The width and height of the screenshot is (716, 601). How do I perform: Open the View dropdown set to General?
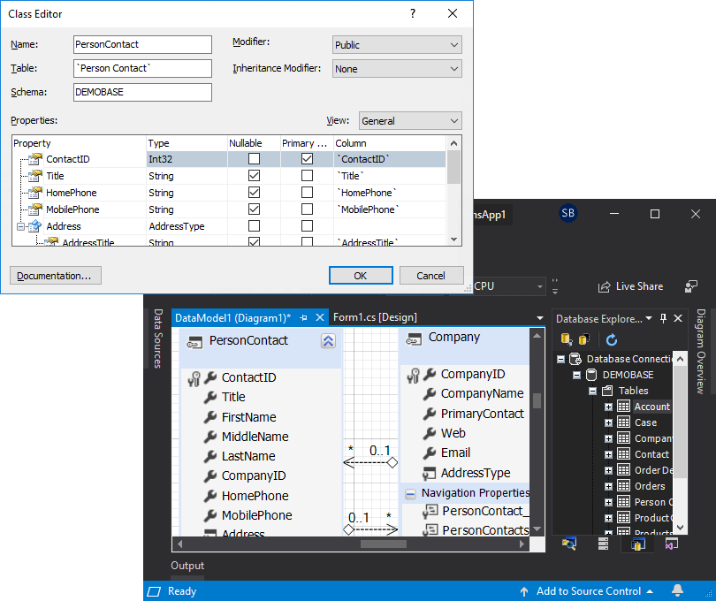pos(410,121)
